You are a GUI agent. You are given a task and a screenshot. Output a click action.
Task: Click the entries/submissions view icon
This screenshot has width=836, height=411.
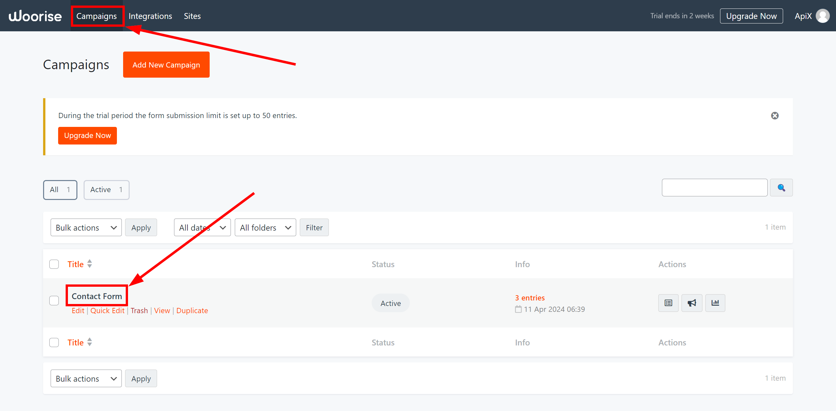coord(668,302)
